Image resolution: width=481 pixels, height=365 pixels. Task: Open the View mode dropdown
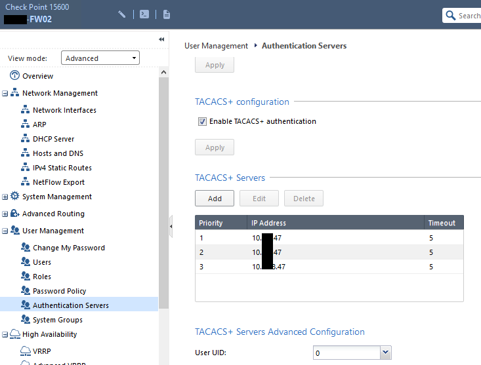point(100,58)
